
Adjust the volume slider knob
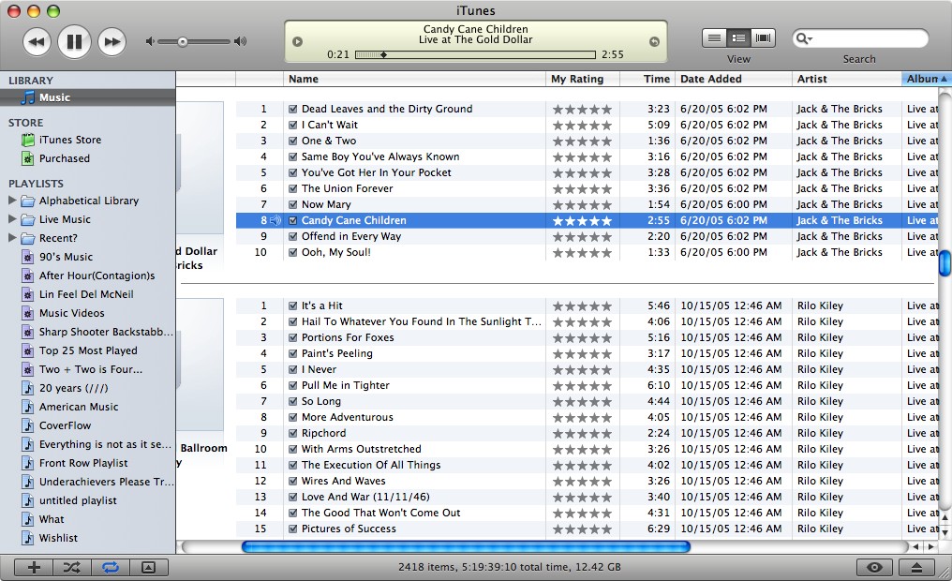[182, 41]
